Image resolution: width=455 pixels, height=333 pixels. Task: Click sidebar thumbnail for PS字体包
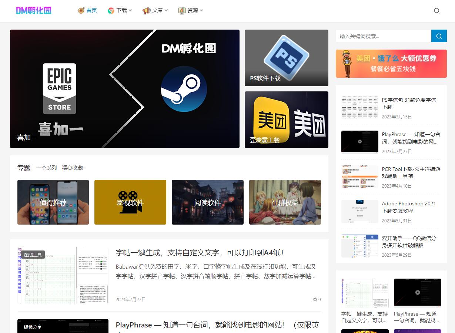click(x=360, y=107)
